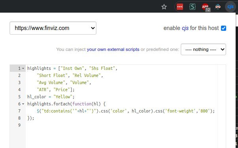Image resolution: width=238 pixels, height=148 pixels.
Task: Open the cjs extension toolbar icon
Action: click(x=230, y=7)
